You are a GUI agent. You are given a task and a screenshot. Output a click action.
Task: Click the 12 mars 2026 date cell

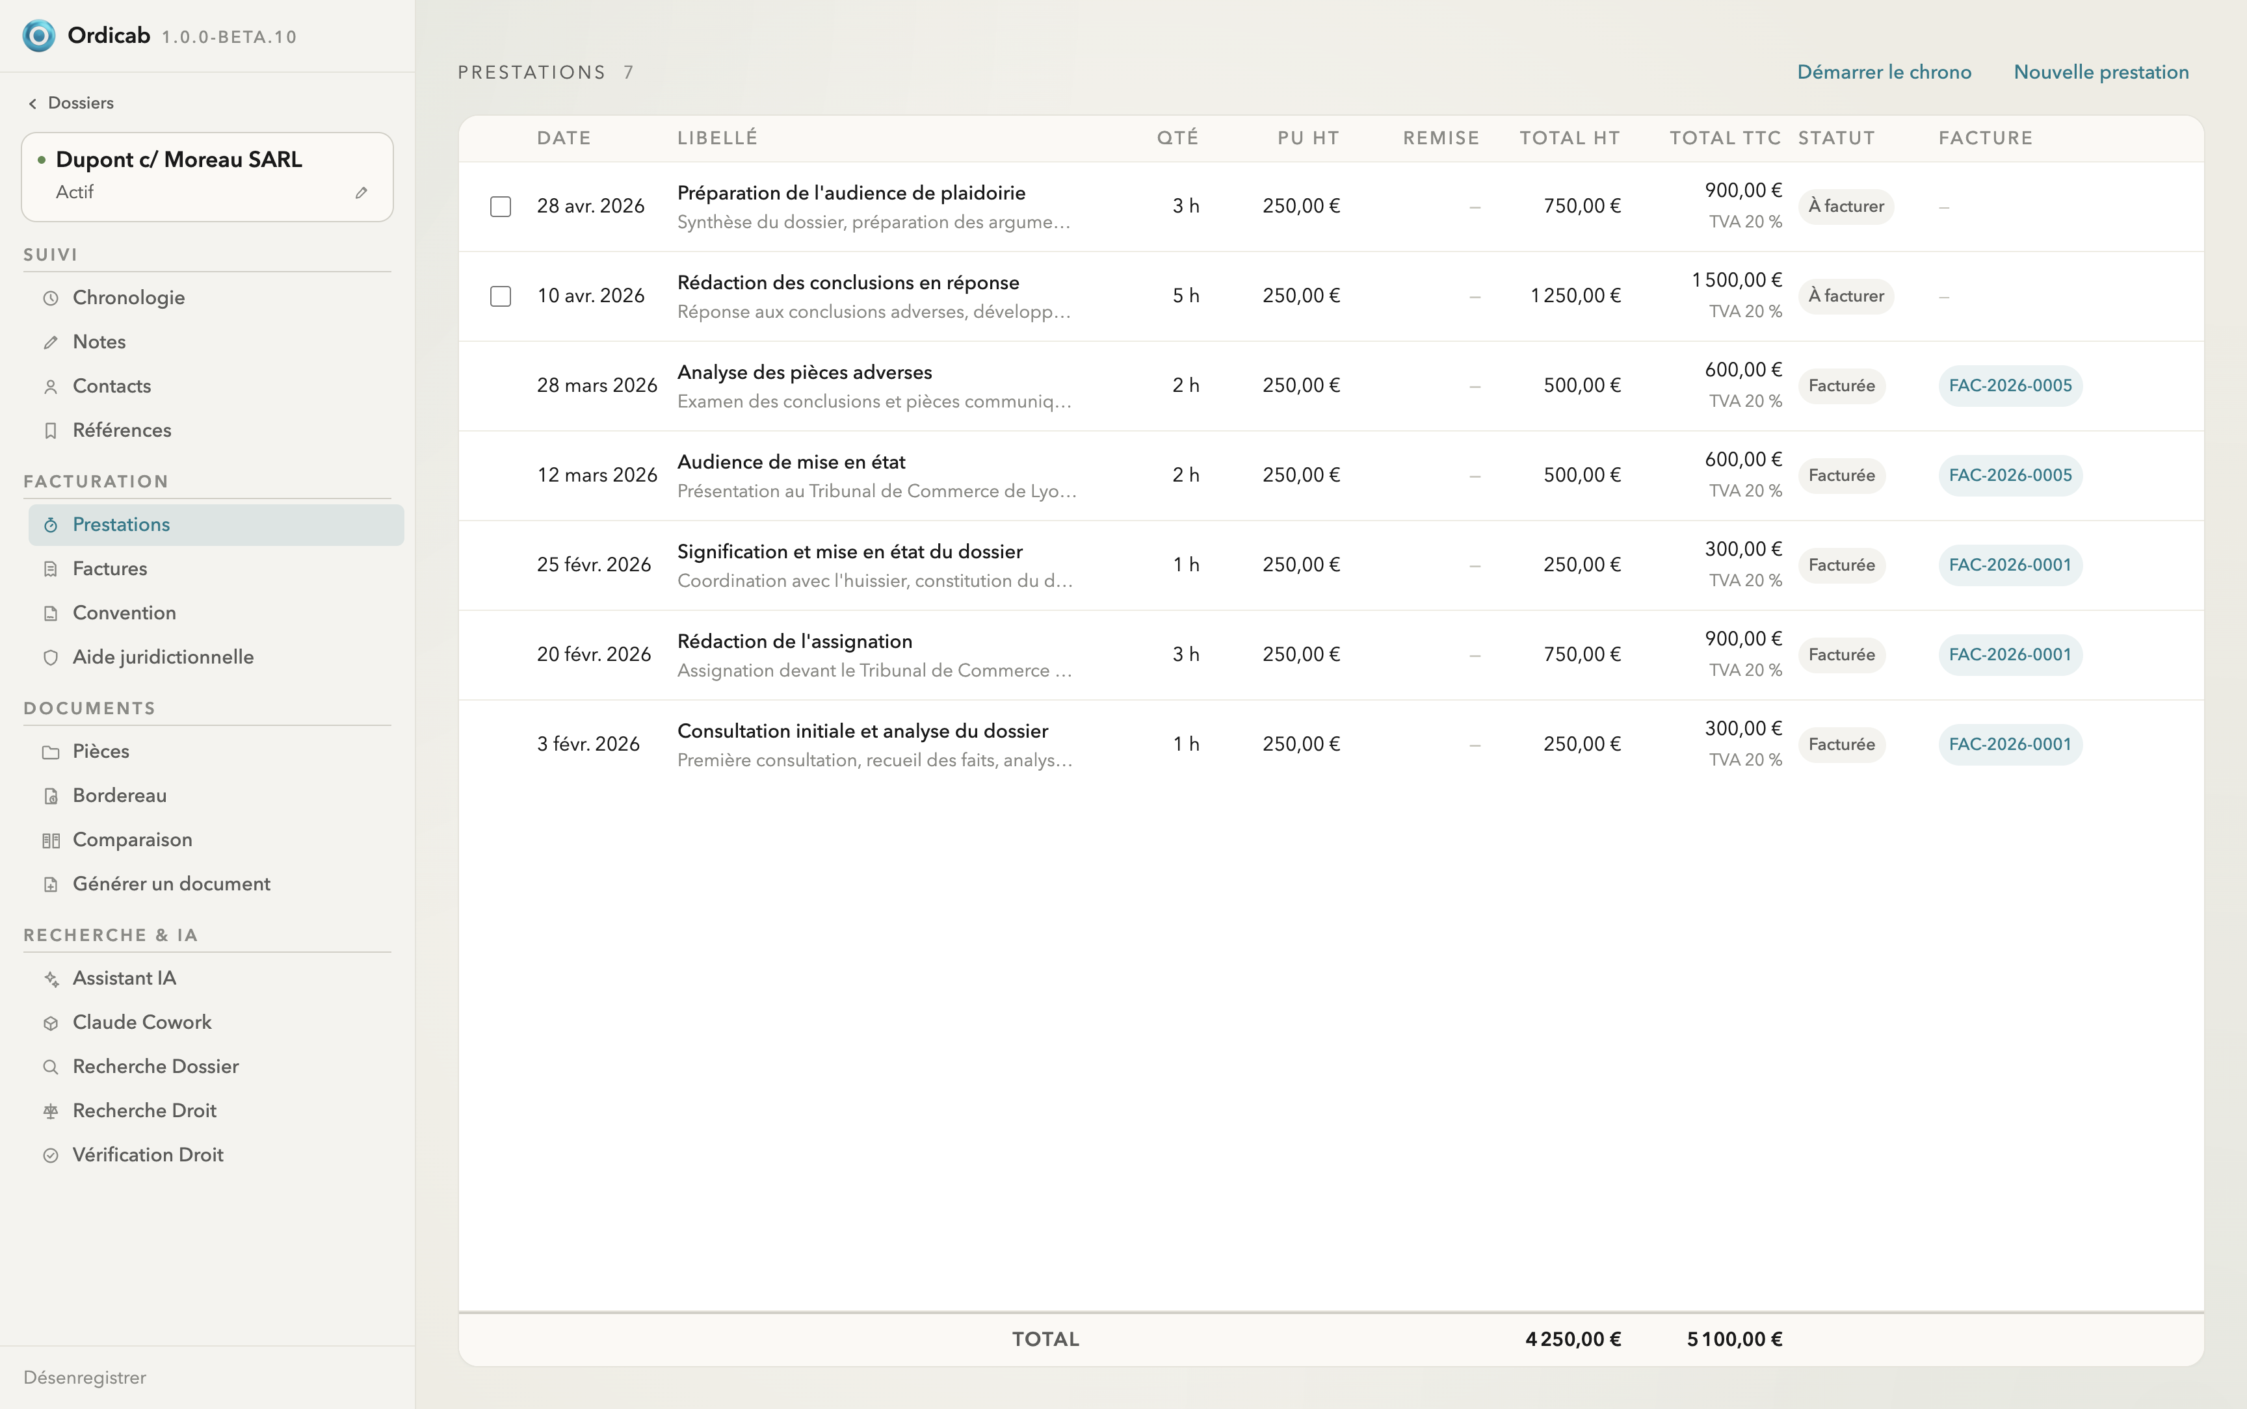click(x=596, y=475)
